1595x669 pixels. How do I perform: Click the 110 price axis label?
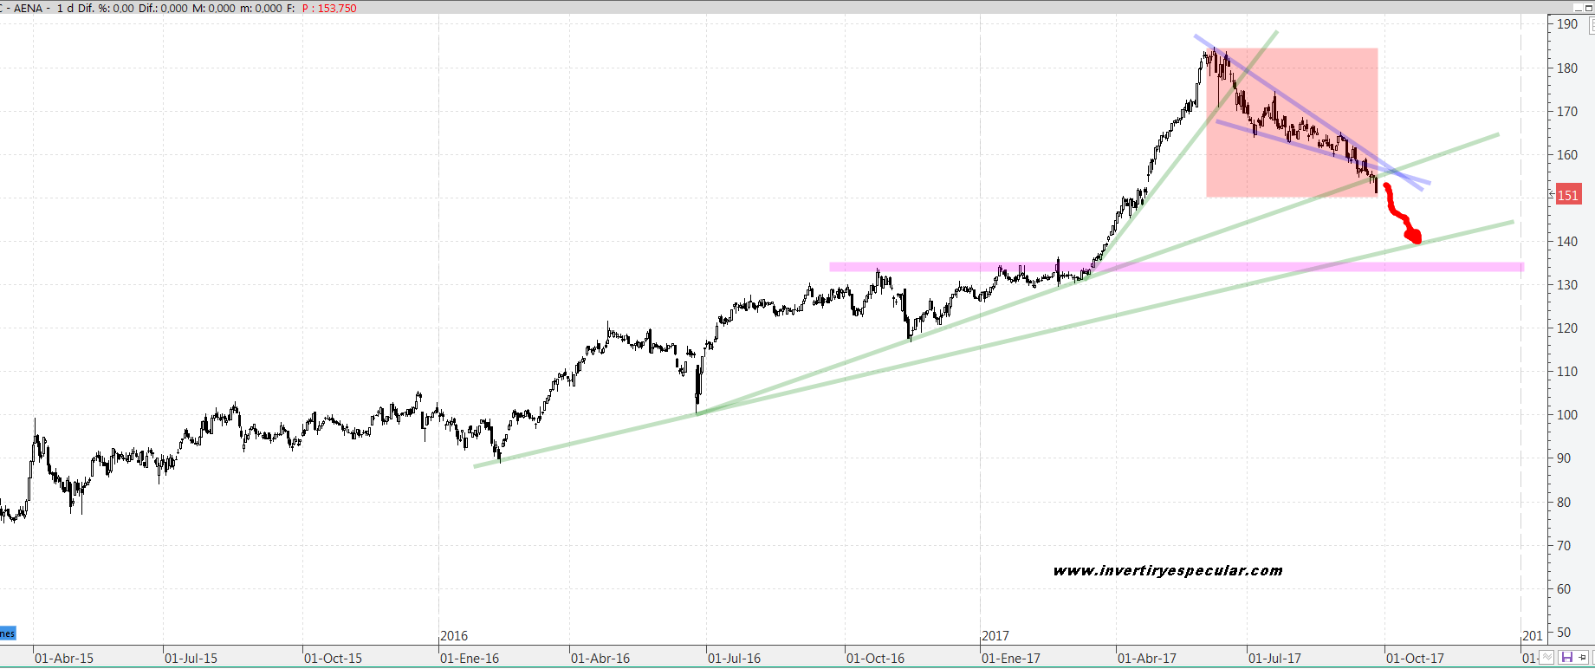click(1567, 371)
